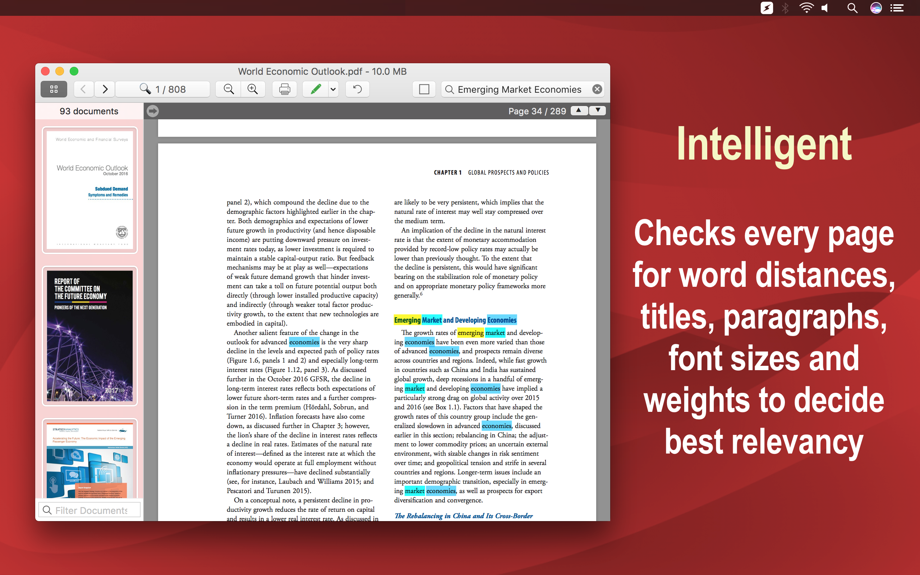Click the undo rotate arrow button
The height and width of the screenshot is (575, 920).
(357, 89)
